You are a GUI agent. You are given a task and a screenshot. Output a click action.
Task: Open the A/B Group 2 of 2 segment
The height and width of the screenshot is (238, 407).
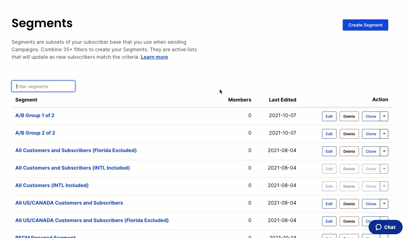(x=35, y=133)
